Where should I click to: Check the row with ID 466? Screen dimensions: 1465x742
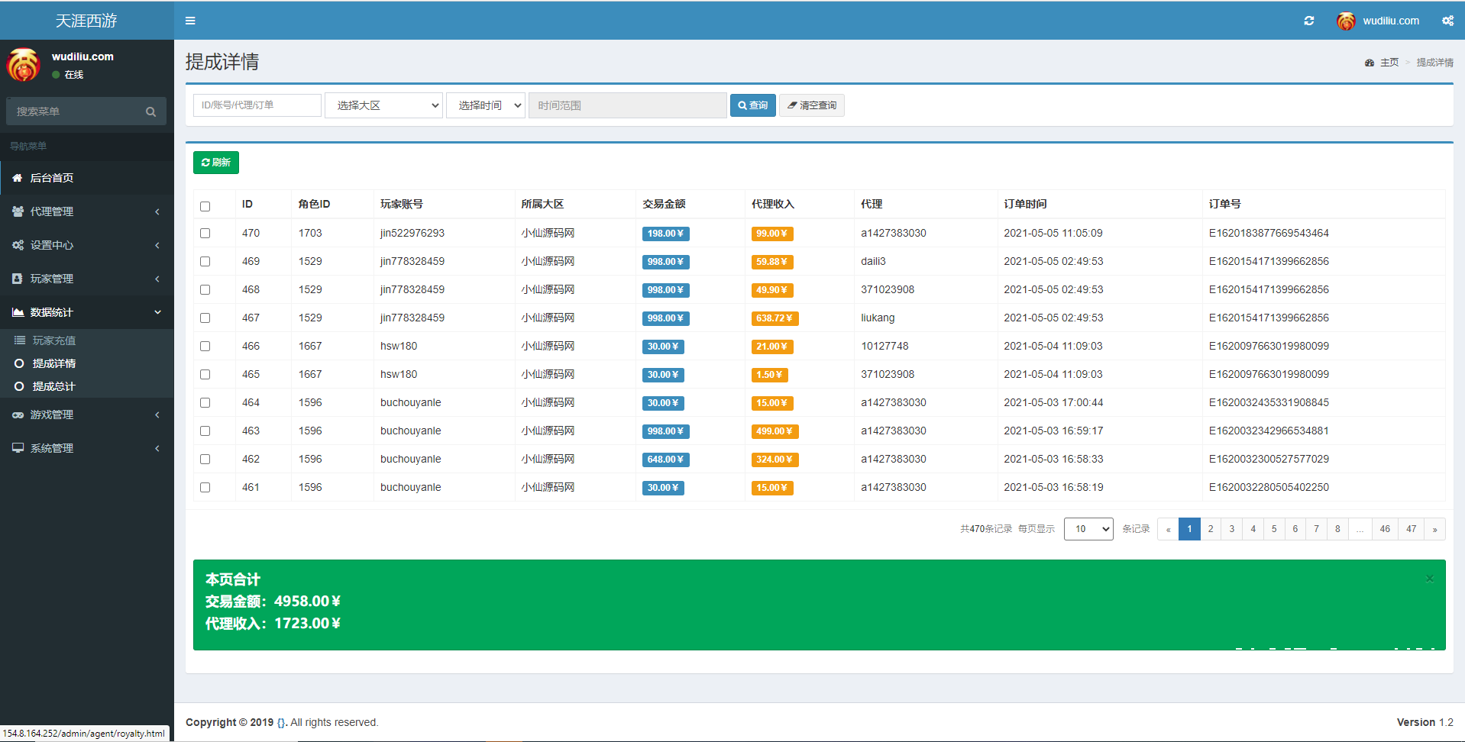205,346
